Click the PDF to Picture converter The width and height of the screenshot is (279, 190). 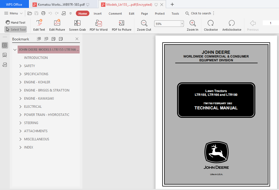(122, 25)
